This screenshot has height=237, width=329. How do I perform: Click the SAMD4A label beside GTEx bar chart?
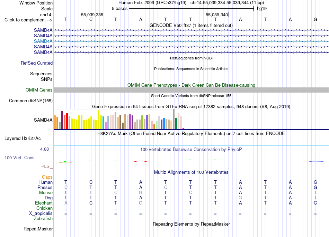click(43, 120)
